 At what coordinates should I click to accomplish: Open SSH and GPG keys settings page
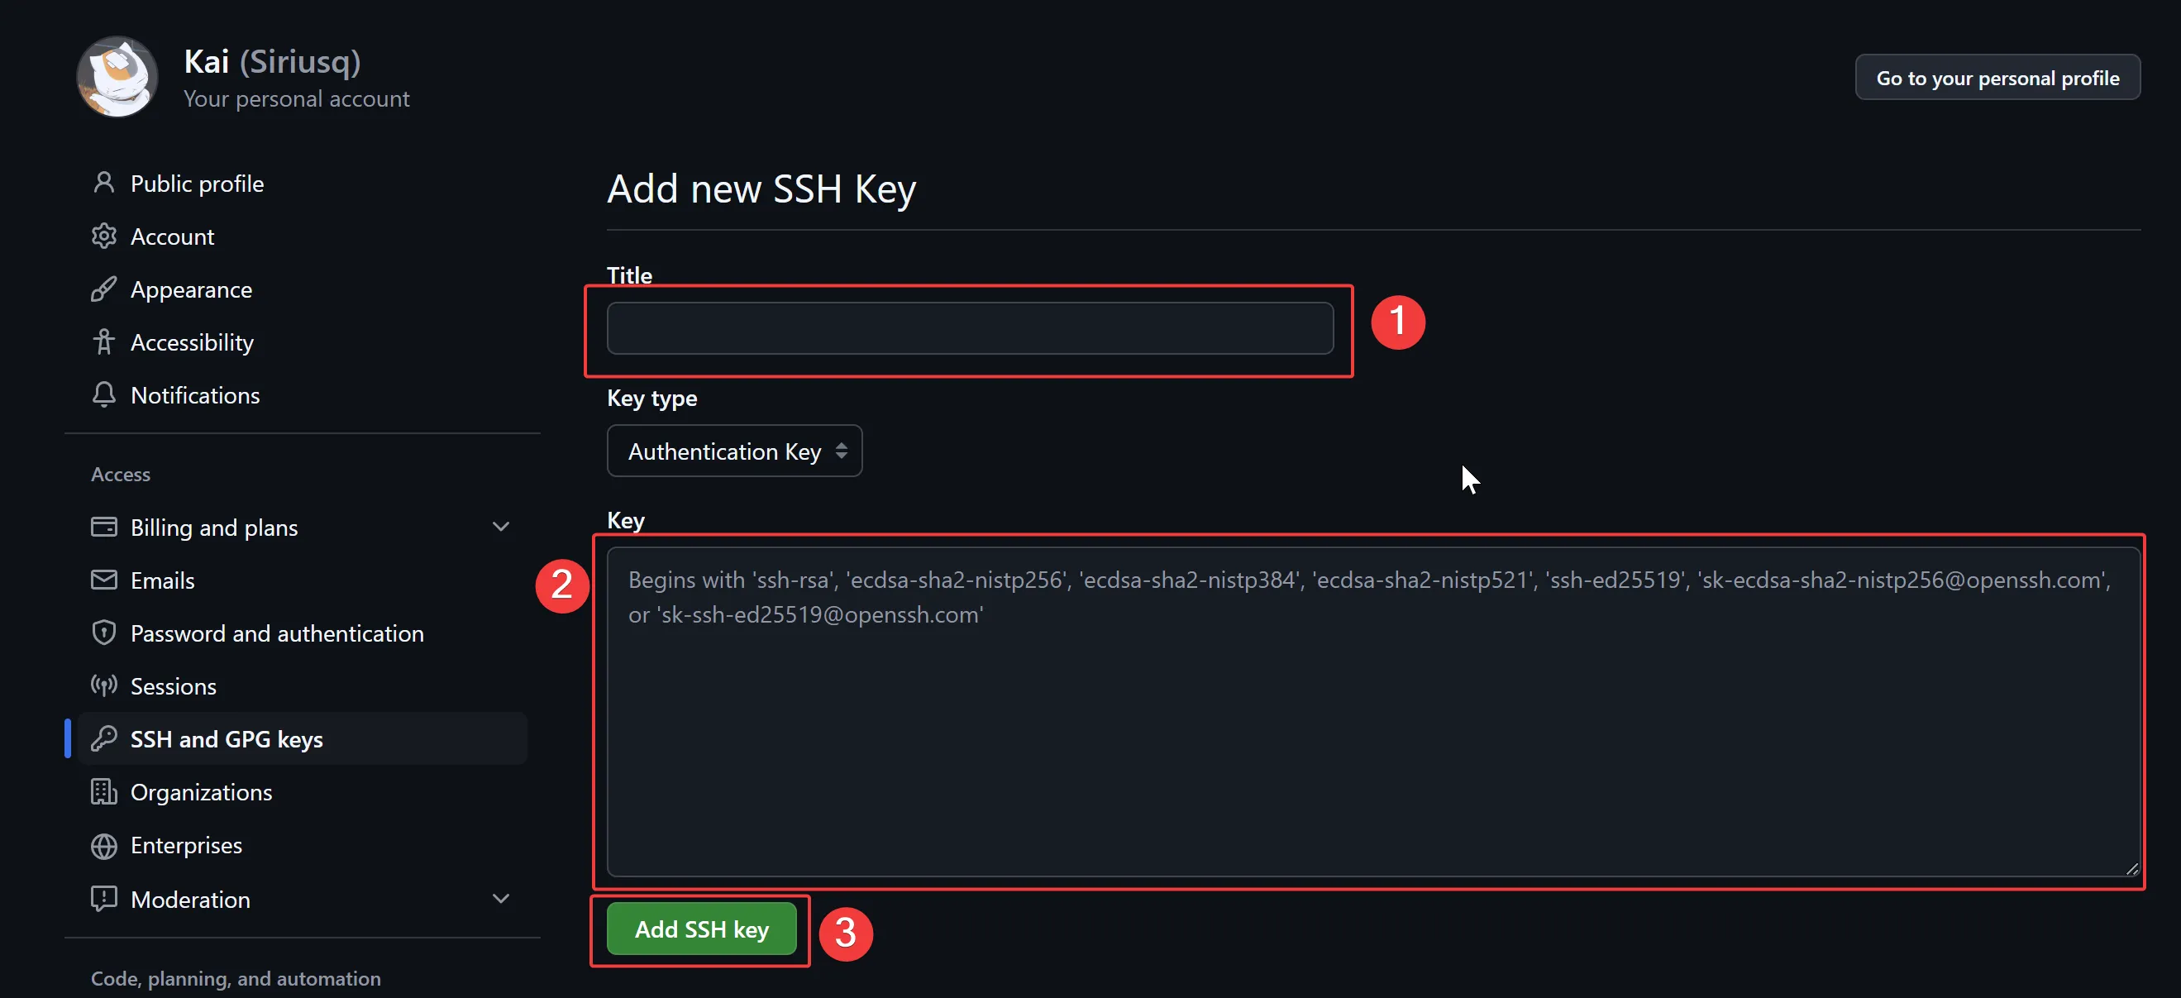coord(226,739)
